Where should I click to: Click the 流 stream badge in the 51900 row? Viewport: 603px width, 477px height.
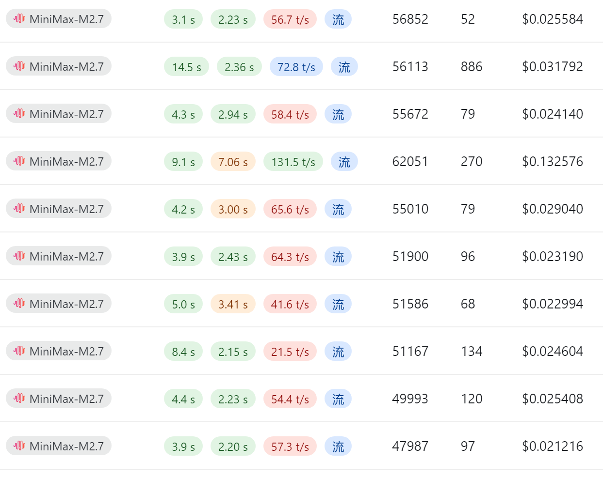click(338, 257)
